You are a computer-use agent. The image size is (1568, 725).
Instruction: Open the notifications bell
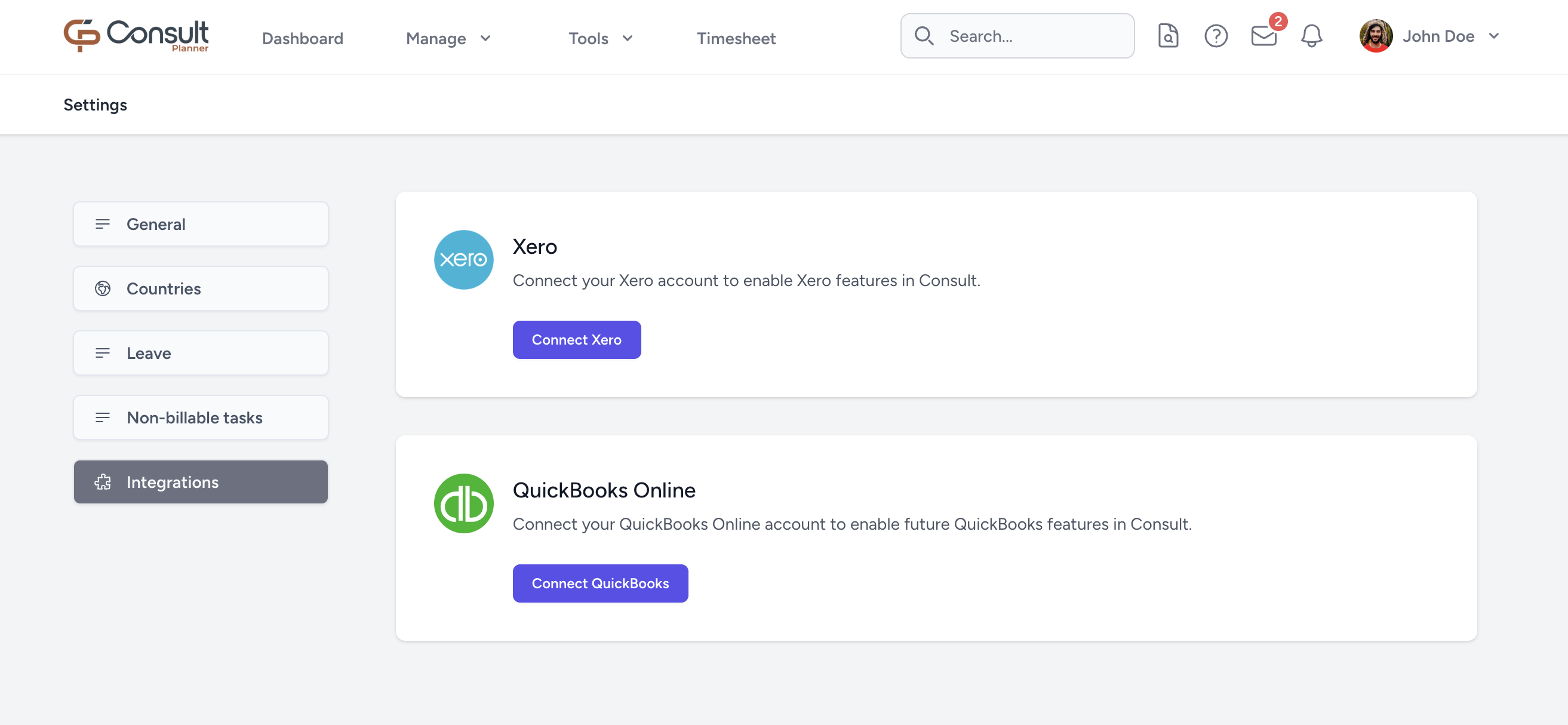tap(1311, 36)
